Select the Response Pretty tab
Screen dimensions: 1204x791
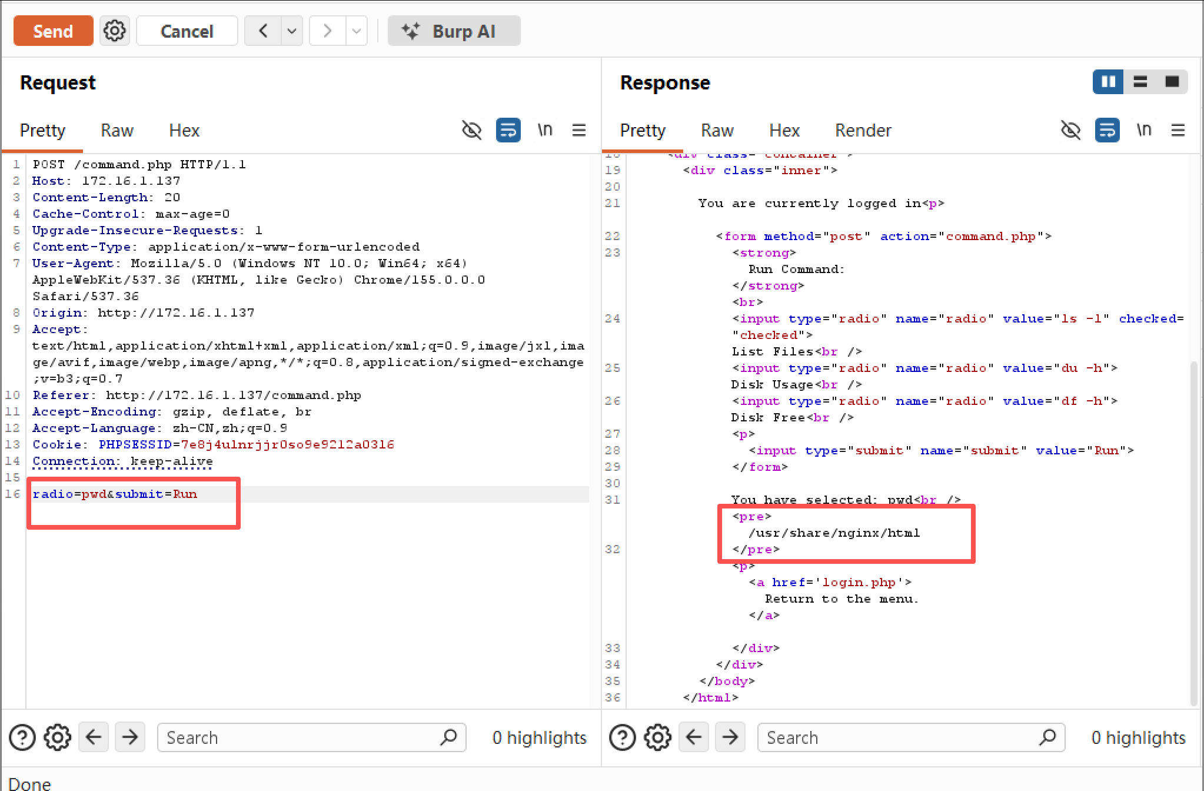click(x=643, y=130)
